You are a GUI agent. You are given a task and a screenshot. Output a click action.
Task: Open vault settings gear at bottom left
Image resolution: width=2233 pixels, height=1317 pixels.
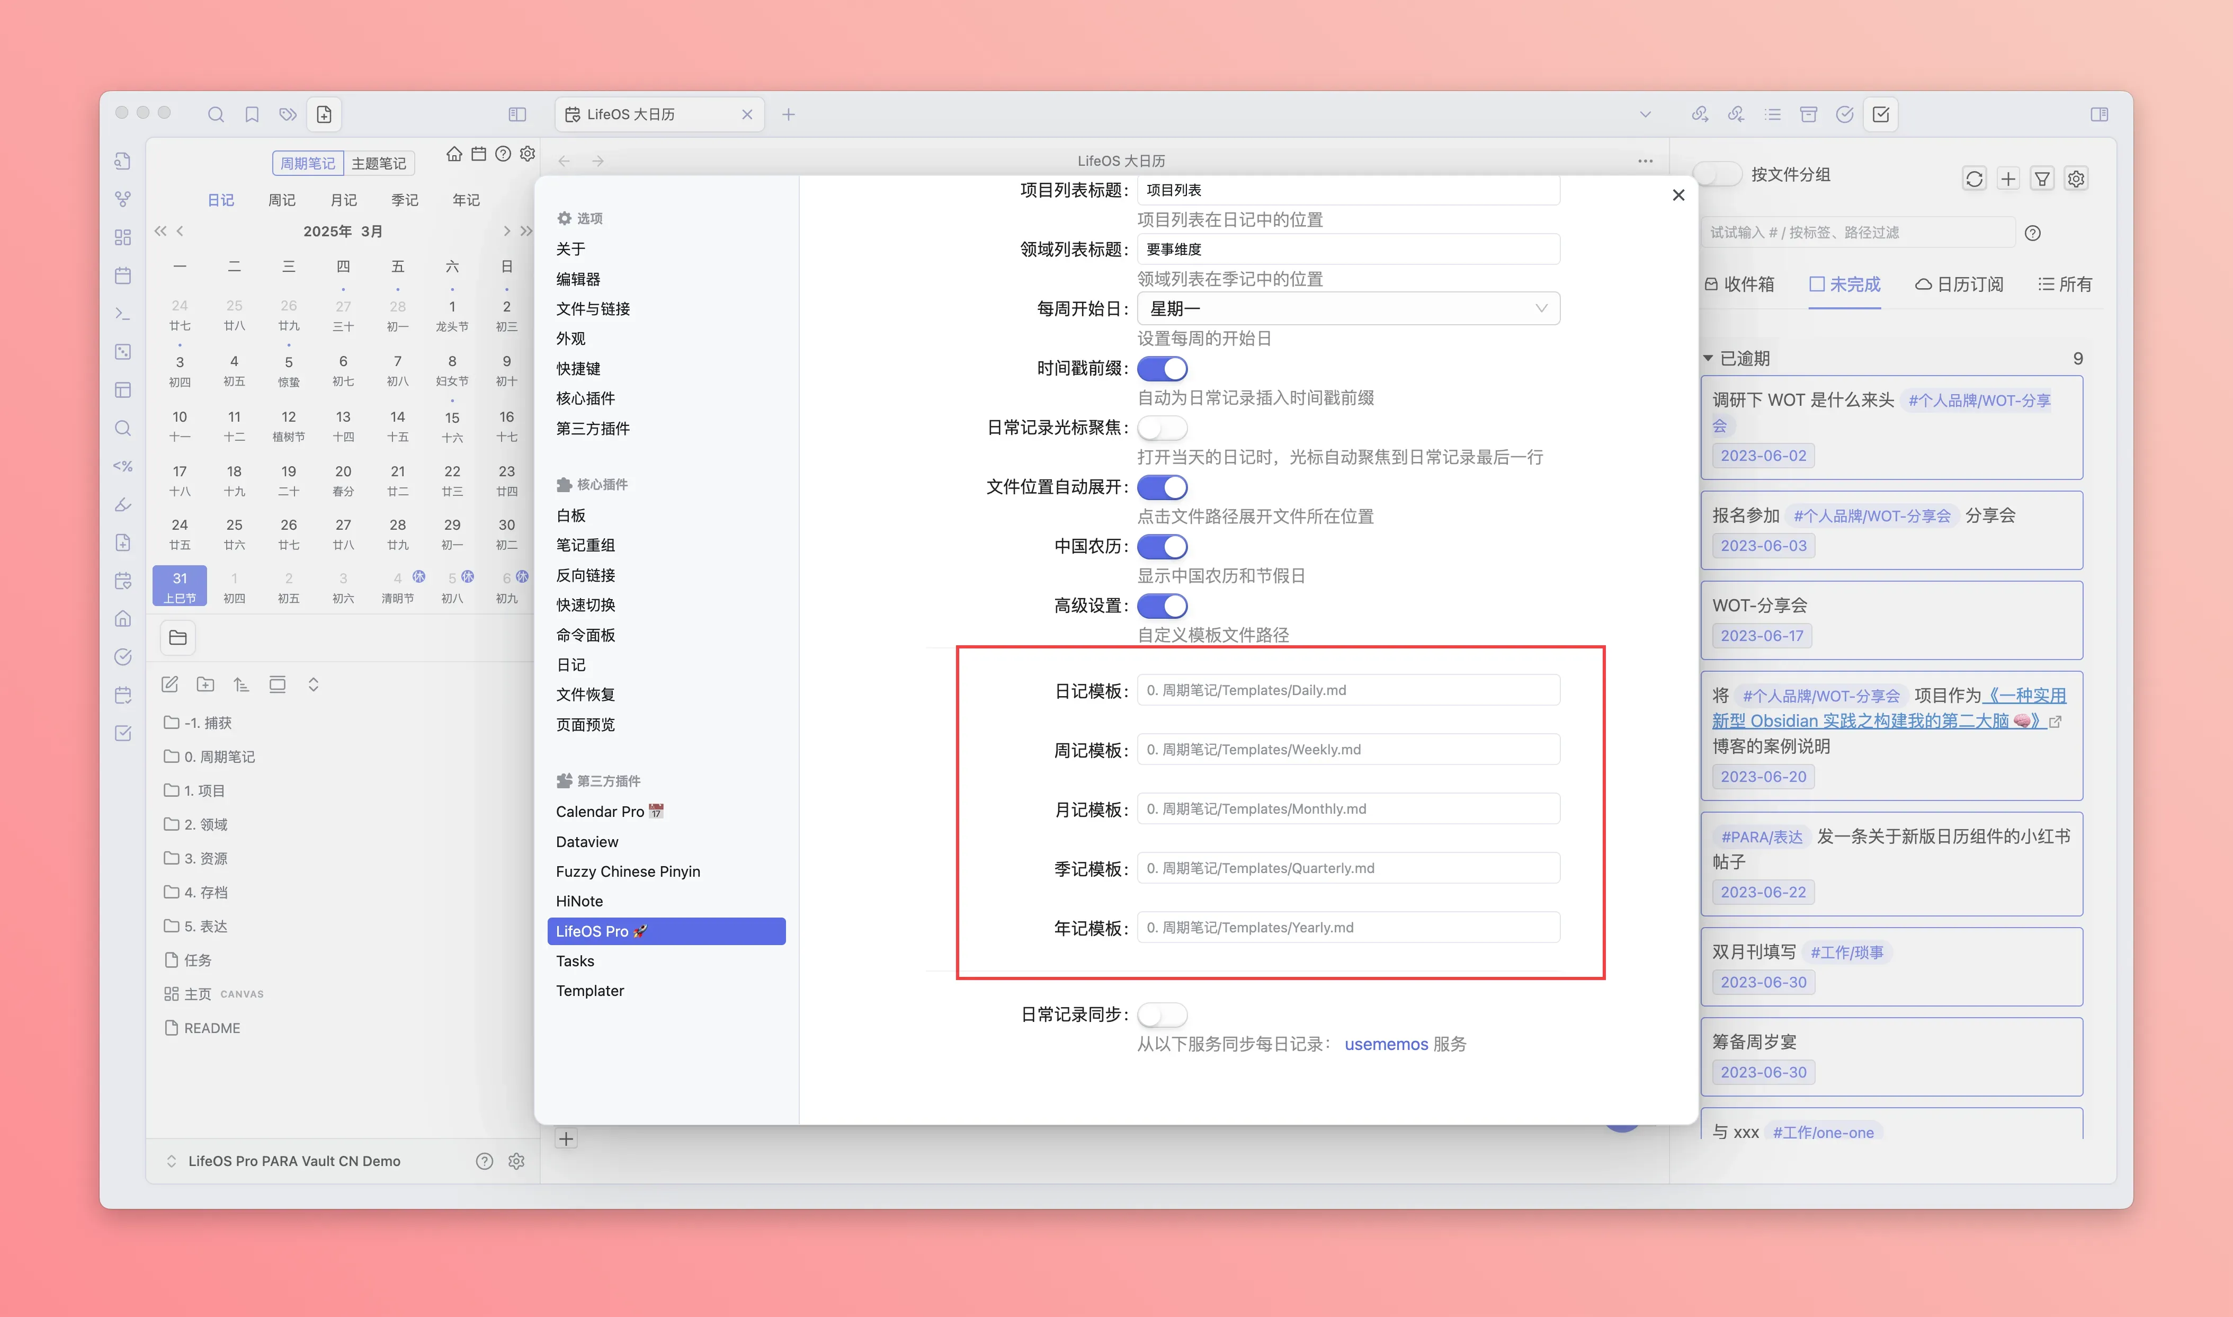tap(516, 1161)
